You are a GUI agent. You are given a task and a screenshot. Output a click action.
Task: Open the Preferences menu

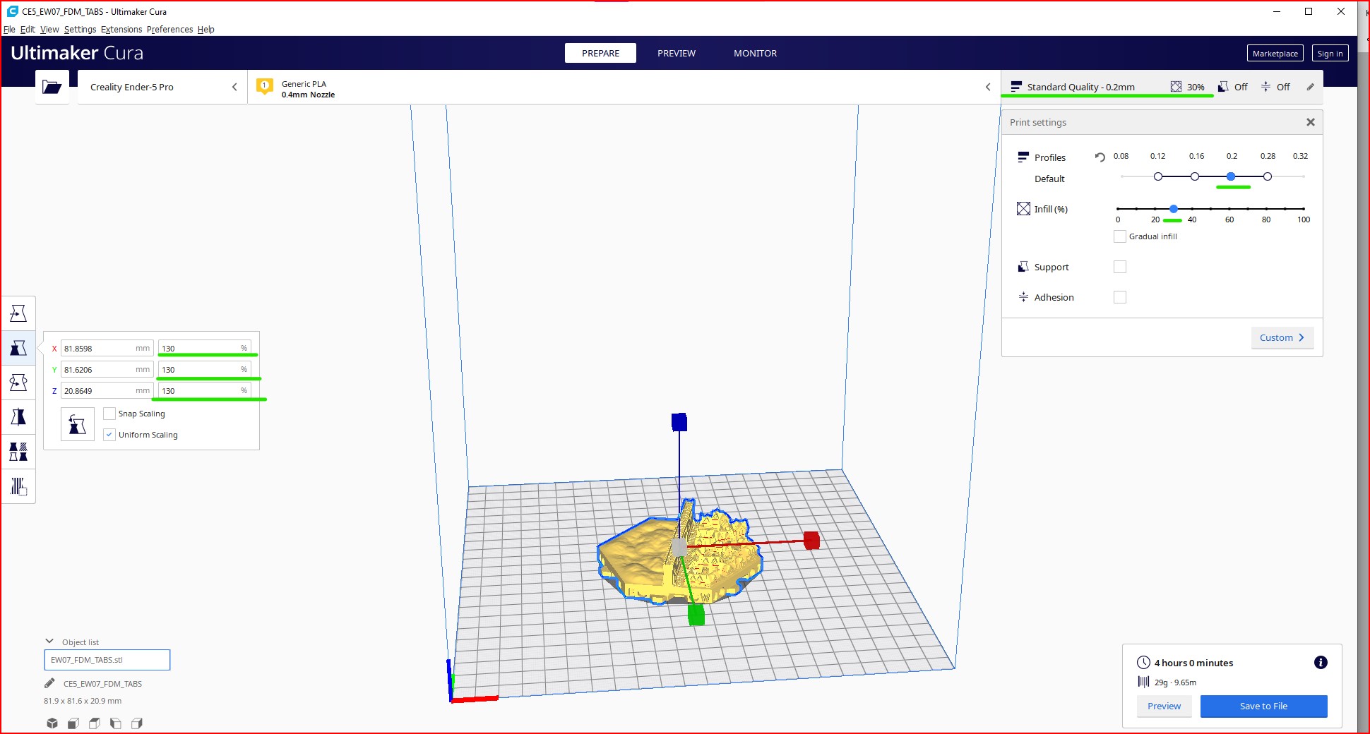pos(169,30)
